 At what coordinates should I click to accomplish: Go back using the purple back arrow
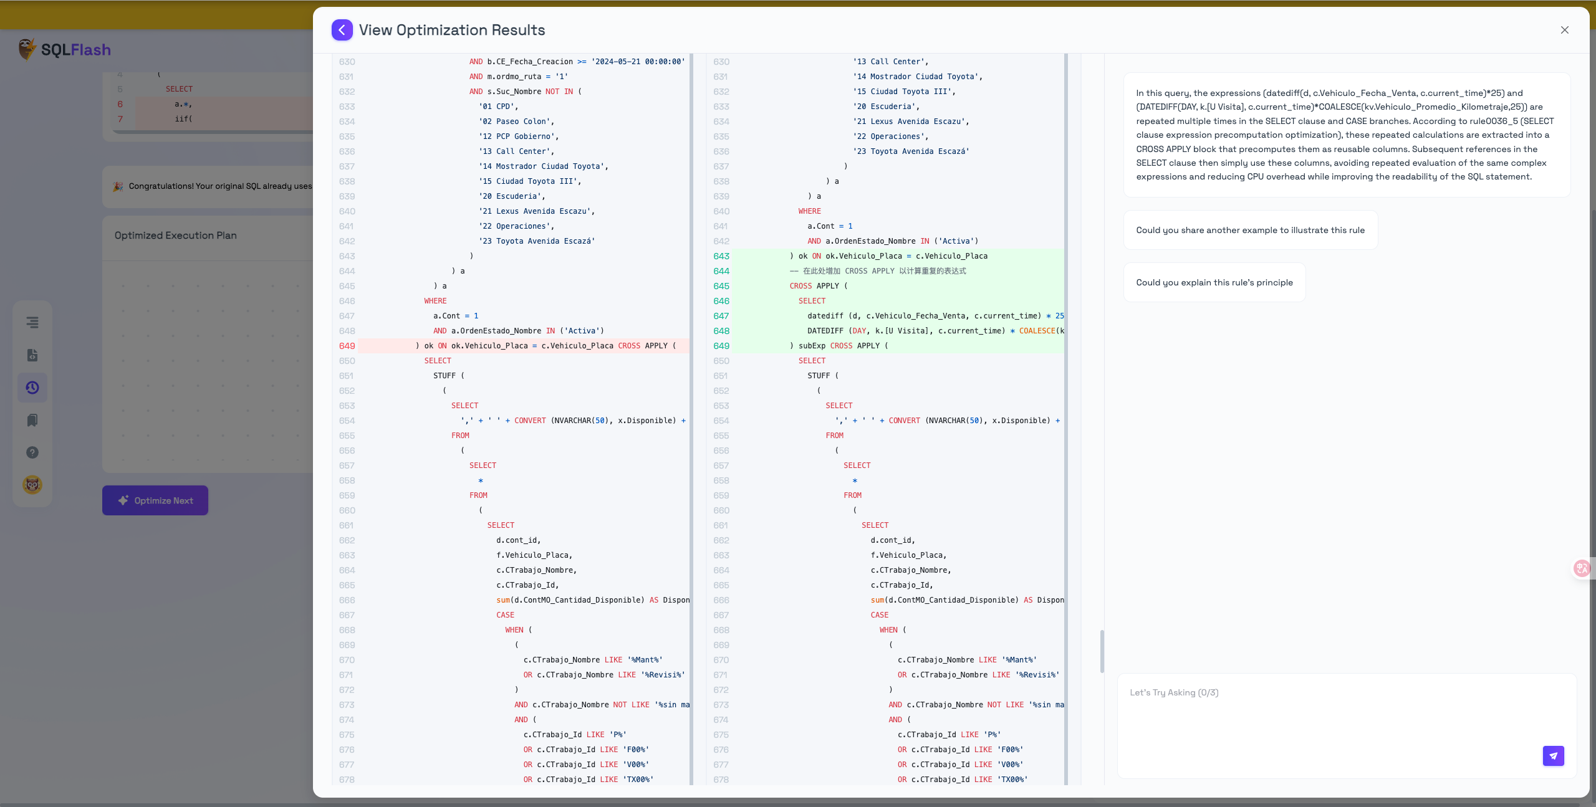[x=342, y=30]
